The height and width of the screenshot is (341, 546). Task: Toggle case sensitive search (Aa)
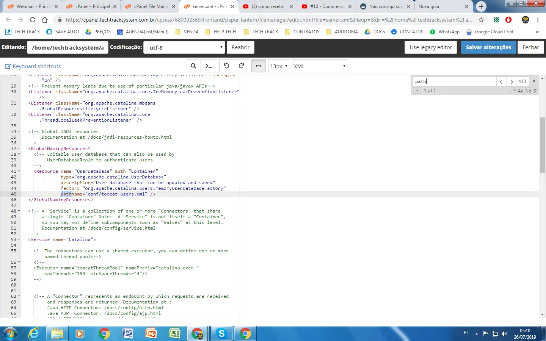click(521, 91)
